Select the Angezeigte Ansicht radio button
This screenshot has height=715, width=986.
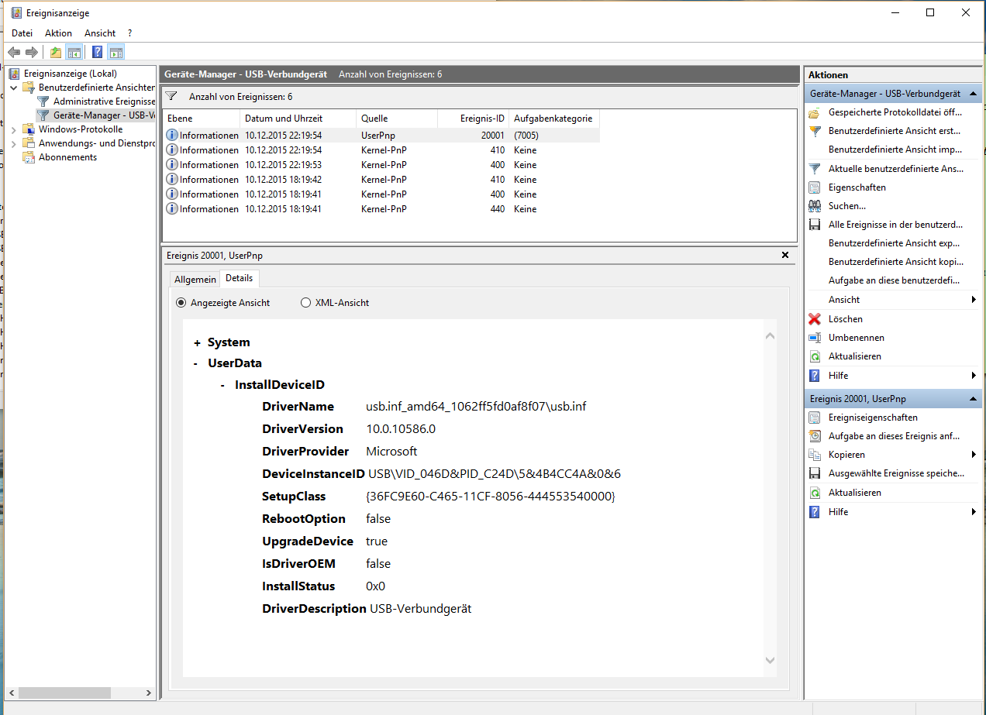click(181, 303)
